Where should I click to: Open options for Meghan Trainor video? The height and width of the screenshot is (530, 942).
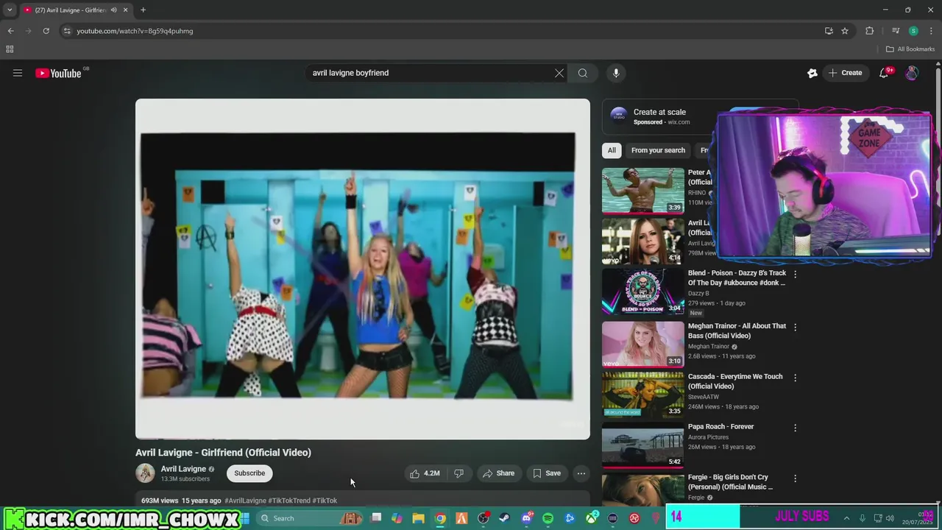795,327
